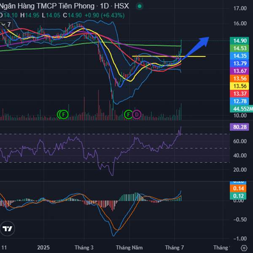Select the orange 13.56 price label

240,78
